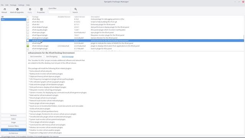Click the status column header 'S'
This screenshot has height=138, width=245.
pos(28,17)
